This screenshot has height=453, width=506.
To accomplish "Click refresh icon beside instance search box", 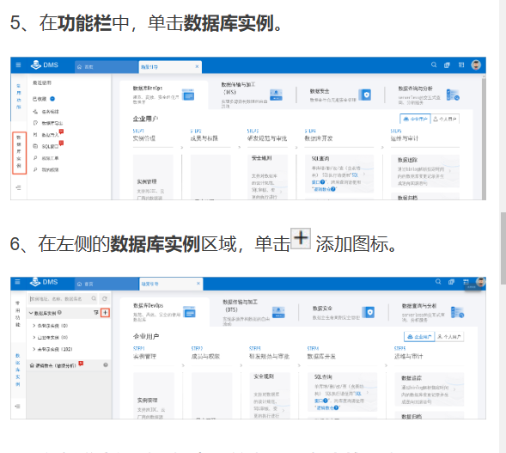I will tap(105, 298).
